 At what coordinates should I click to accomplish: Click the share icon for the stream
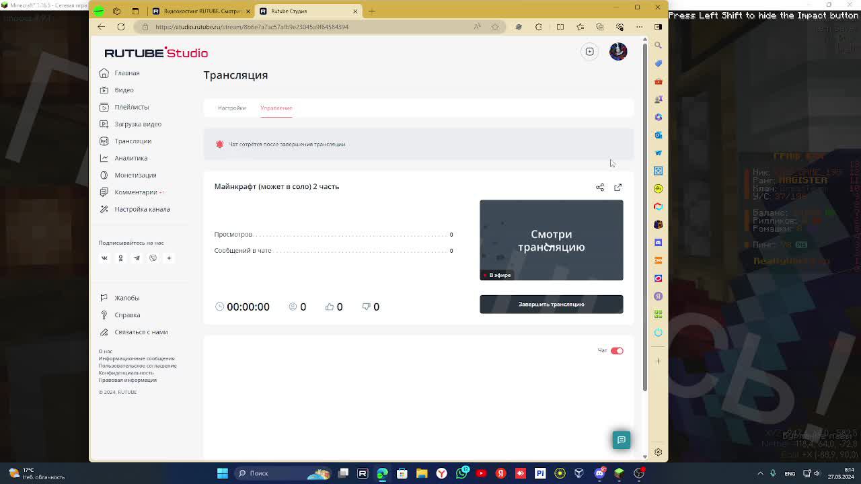(600, 188)
